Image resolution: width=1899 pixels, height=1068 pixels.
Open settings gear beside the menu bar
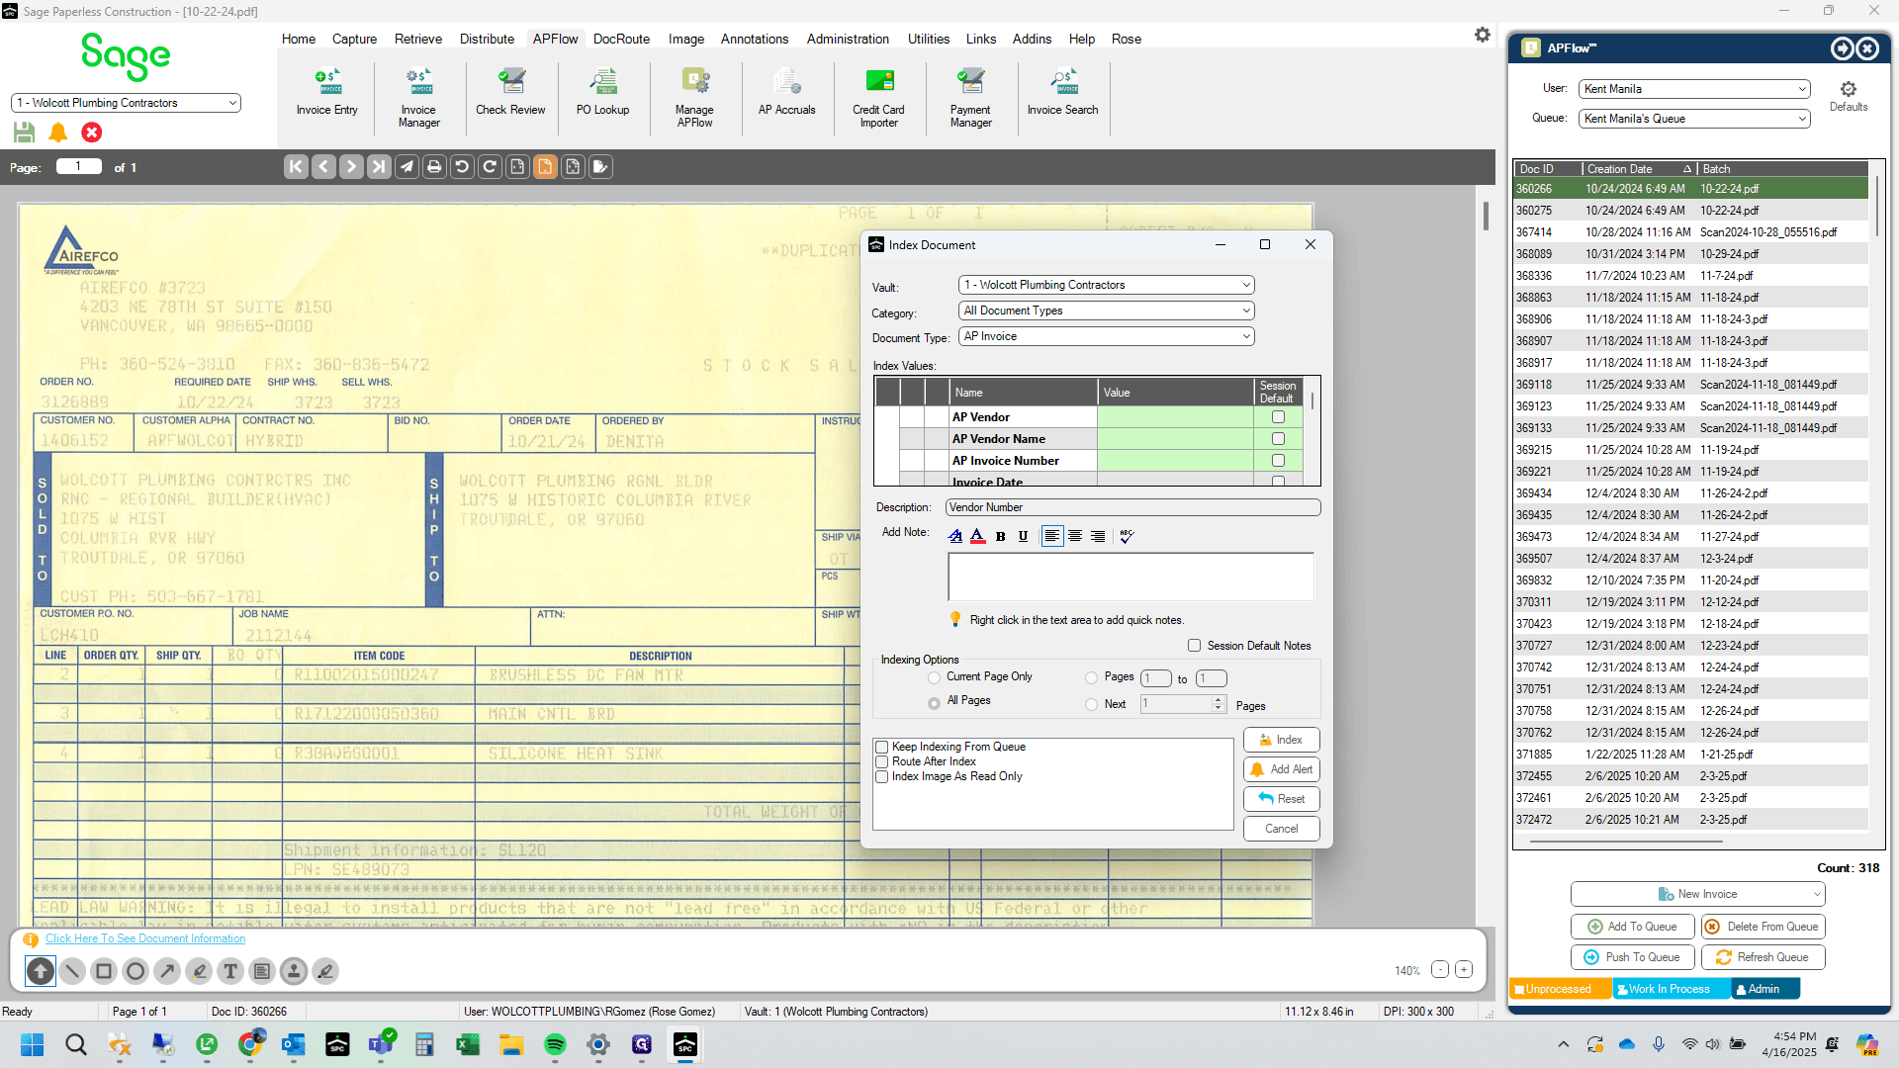(x=1482, y=35)
